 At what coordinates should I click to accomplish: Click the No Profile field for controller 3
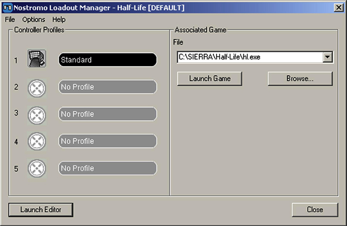click(107, 114)
